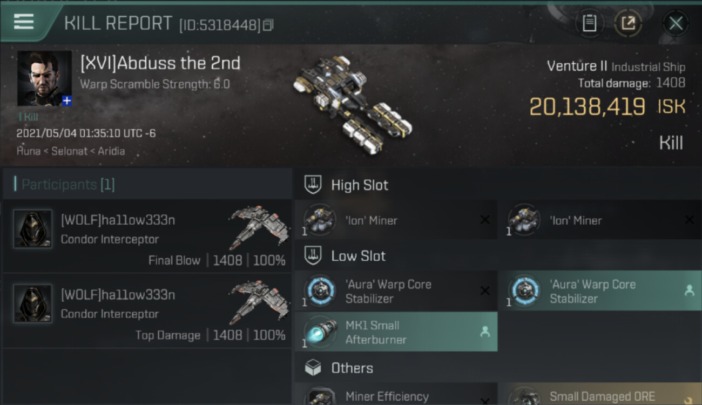Copy the kill report ID
The width and height of the screenshot is (702, 405).
268,25
